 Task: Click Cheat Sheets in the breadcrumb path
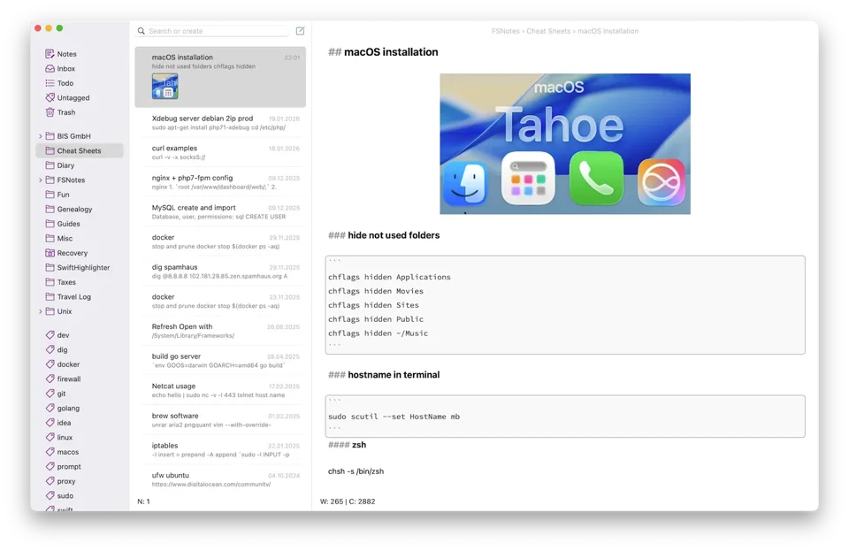coord(548,31)
